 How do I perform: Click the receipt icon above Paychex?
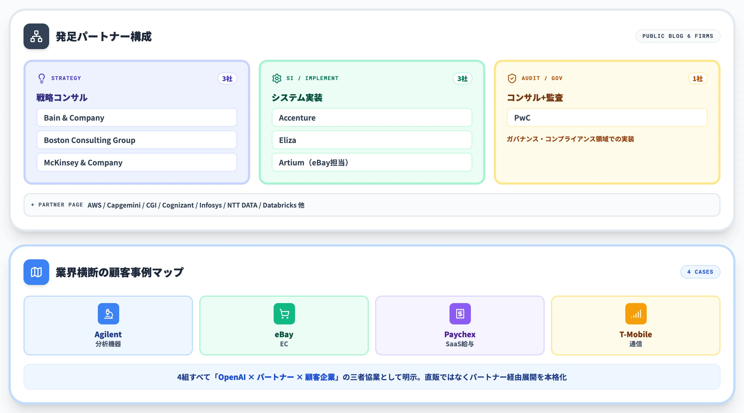click(460, 314)
